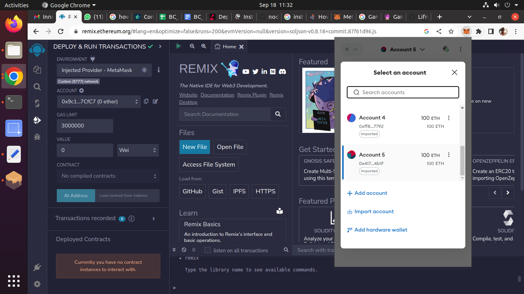Click the documentation search magnifier button
Image resolution: width=524 pixels, height=294 pixels.
pyautogui.click(x=278, y=114)
